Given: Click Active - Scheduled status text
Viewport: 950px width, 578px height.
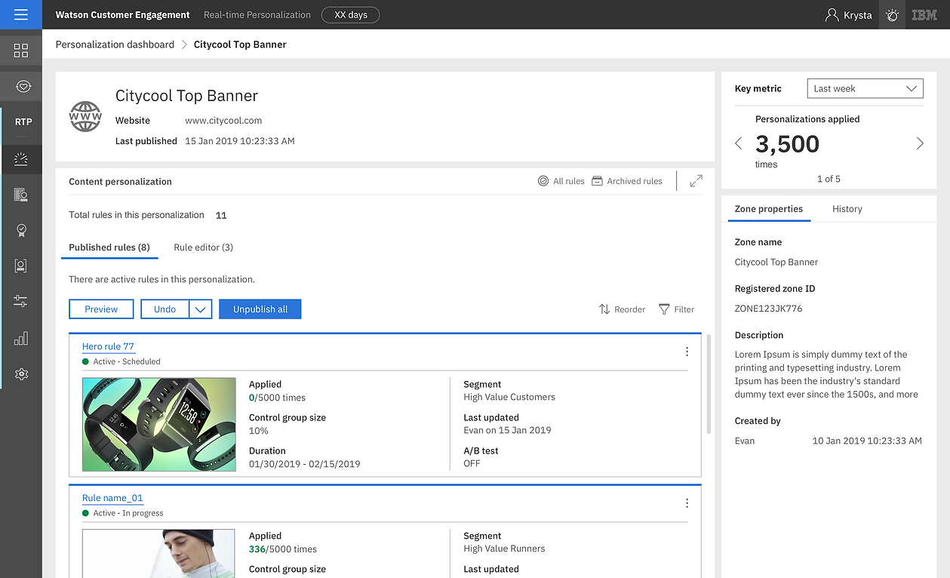Looking at the screenshot, I should tap(127, 361).
